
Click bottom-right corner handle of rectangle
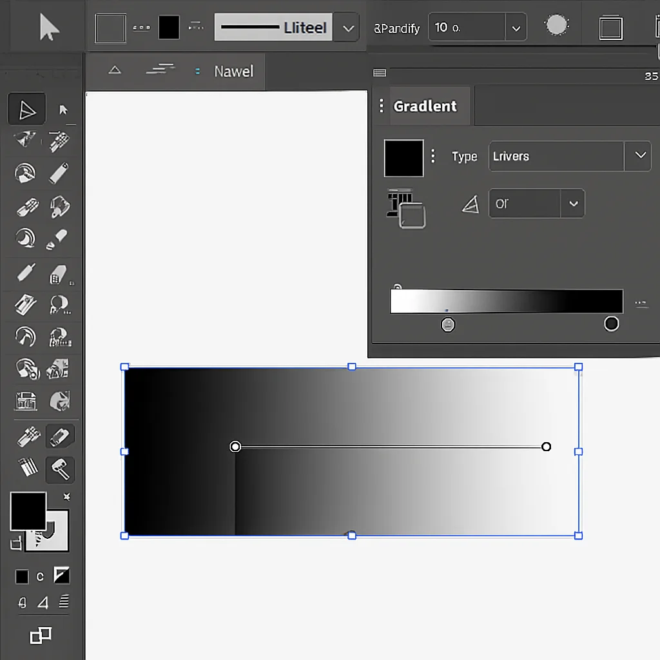tap(578, 536)
